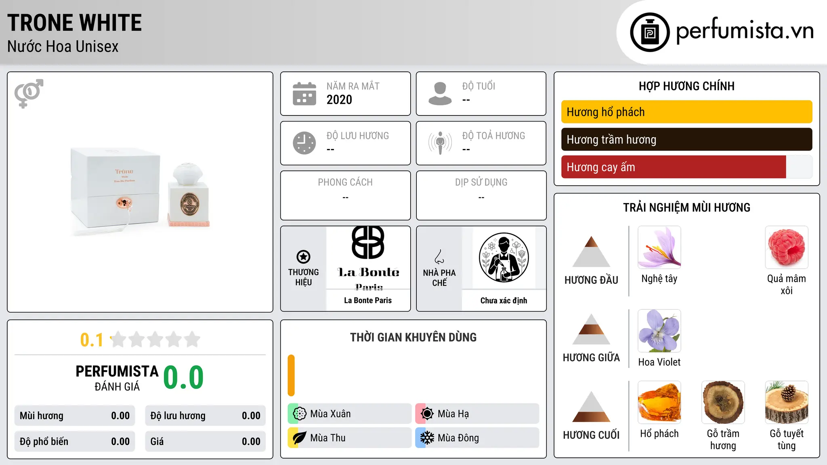Click the Mùa Thu leaf icon
This screenshot has height=465, width=827.
coord(300,438)
